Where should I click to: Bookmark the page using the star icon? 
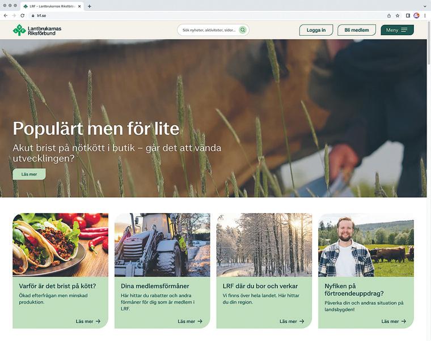[x=398, y=16]
